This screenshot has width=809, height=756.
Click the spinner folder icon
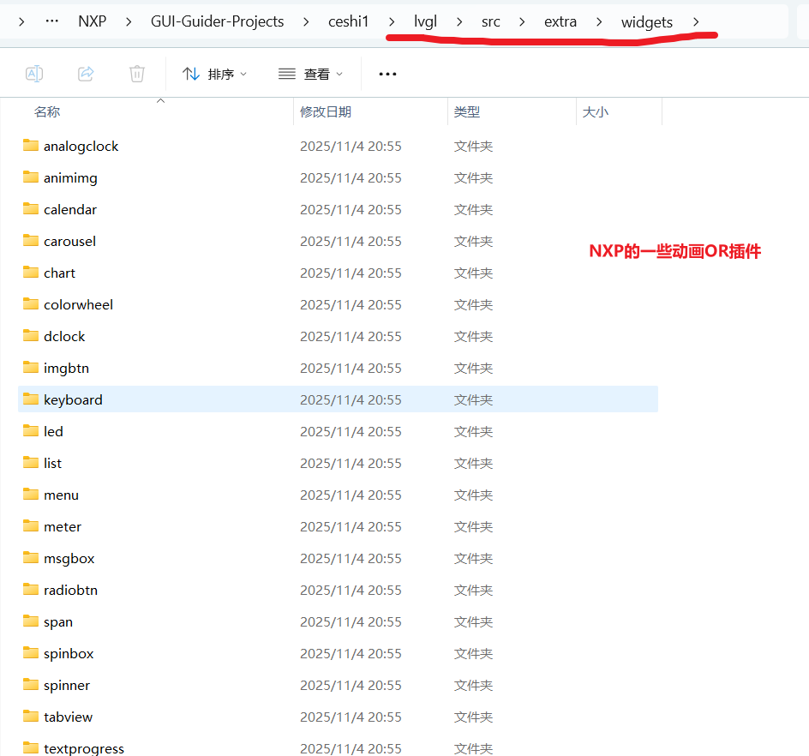(x=31, y=685)
